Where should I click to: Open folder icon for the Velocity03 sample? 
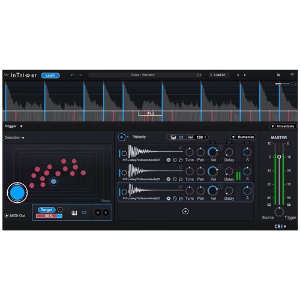(181, 179)
